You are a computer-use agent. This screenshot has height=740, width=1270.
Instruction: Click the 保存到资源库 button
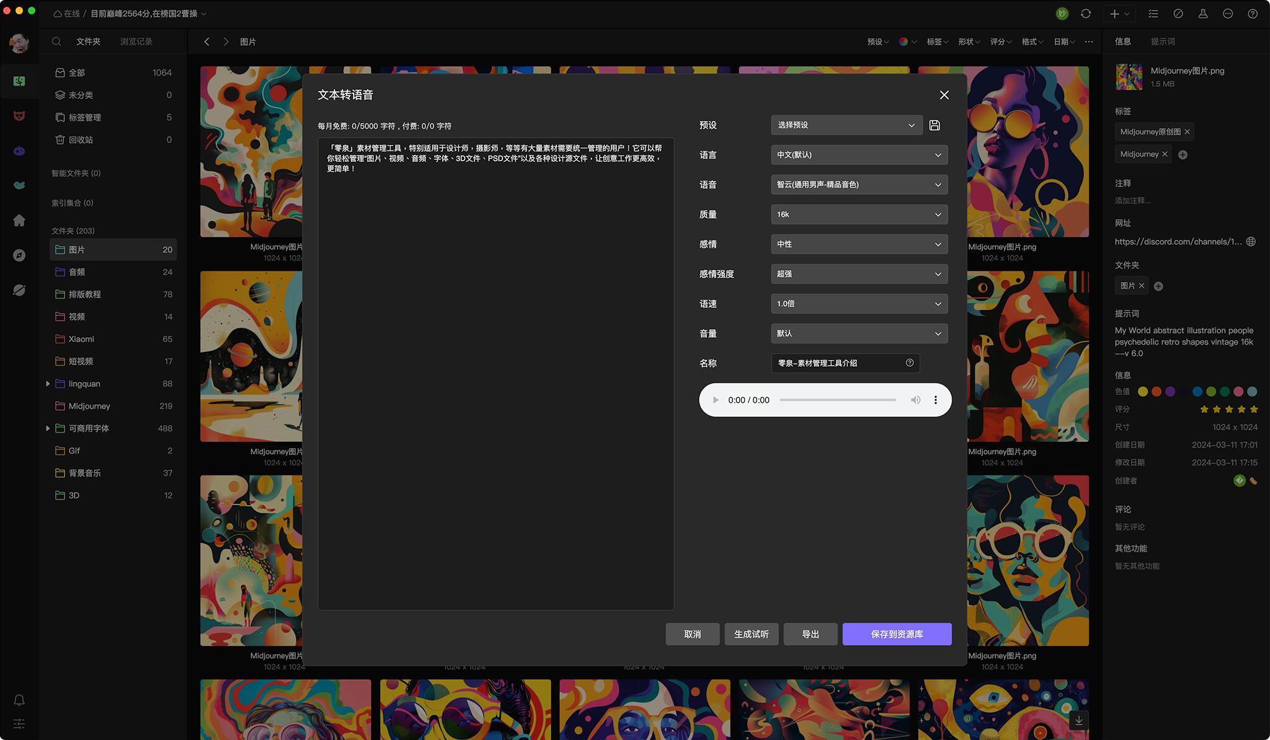pos(896,634)
